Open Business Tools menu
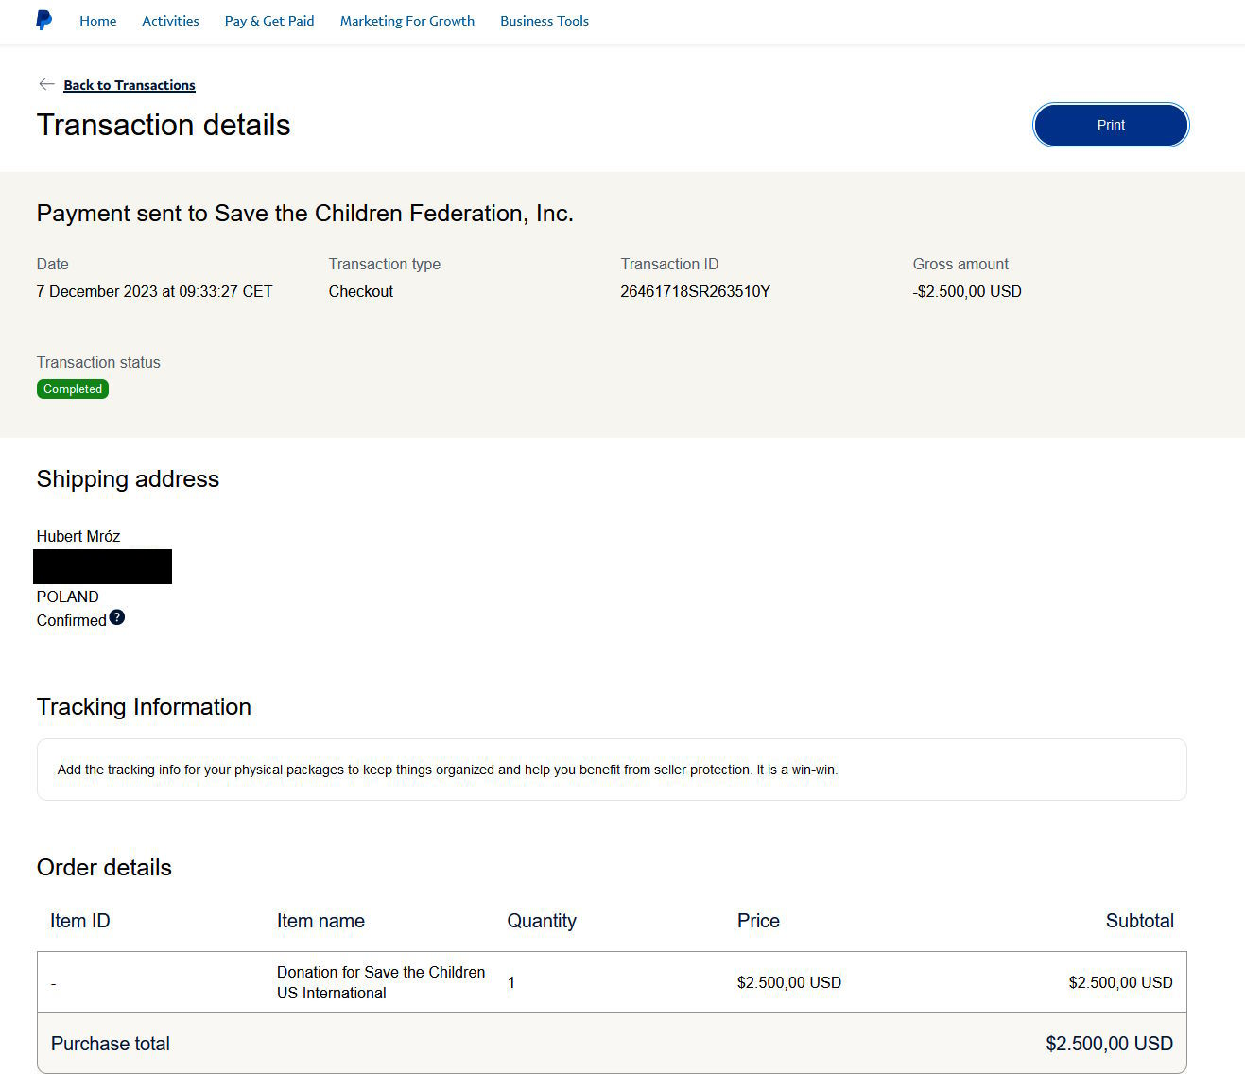This screenshot has width=1245, height=1090. click(545, 21)
